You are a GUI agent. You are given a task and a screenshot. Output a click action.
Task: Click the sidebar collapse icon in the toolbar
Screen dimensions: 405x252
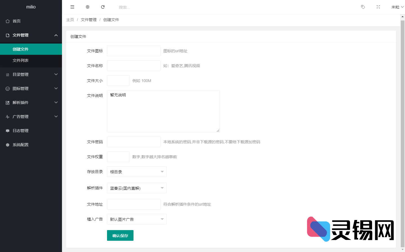(x=72, y=7)
